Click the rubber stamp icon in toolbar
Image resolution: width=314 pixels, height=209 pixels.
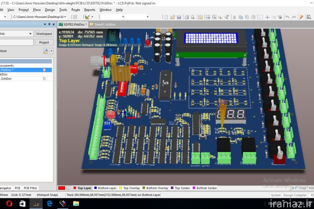pos(253,17)
